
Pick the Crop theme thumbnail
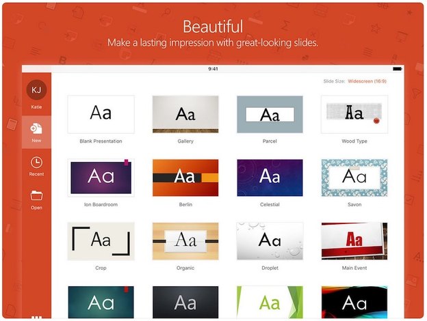[x=101, y=240]
